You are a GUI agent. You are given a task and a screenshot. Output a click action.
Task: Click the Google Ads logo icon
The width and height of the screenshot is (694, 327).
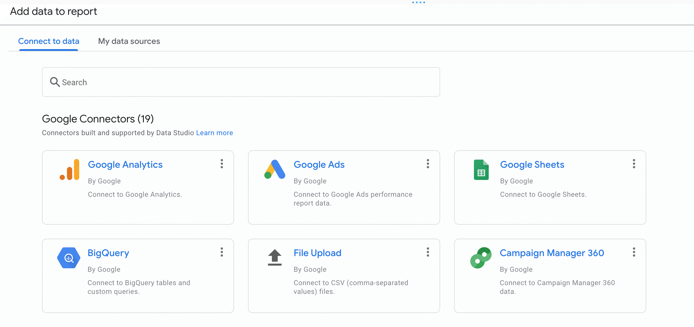pos(275,169)
